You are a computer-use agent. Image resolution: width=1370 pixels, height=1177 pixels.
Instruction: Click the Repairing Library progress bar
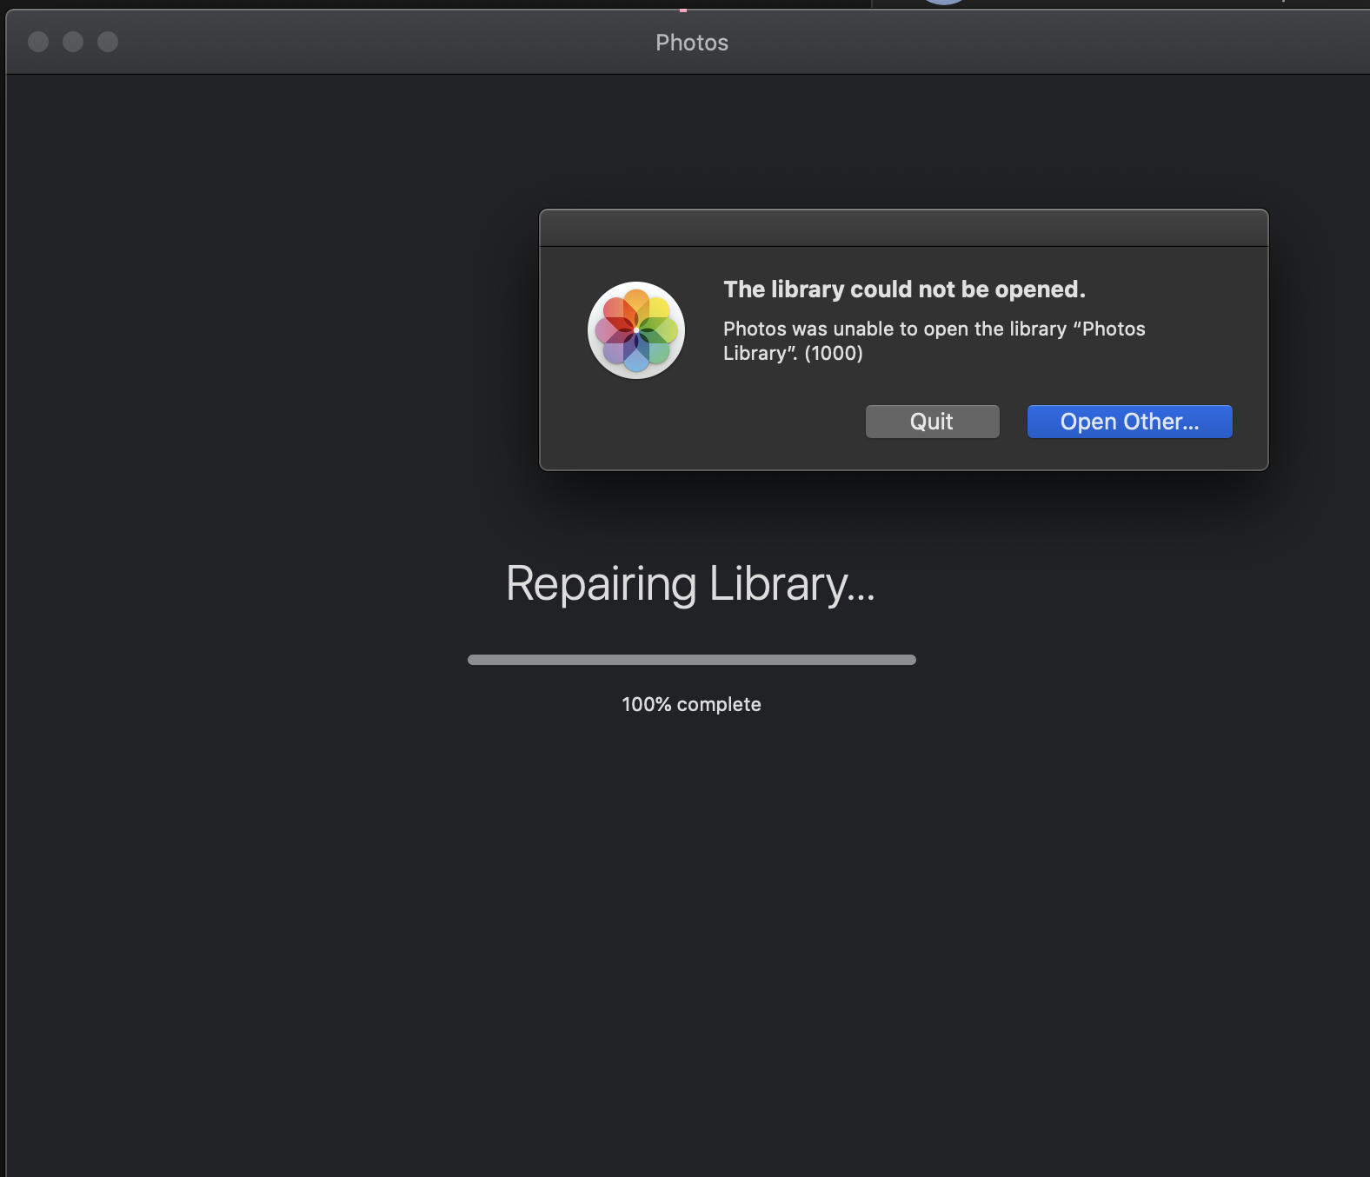692,660
